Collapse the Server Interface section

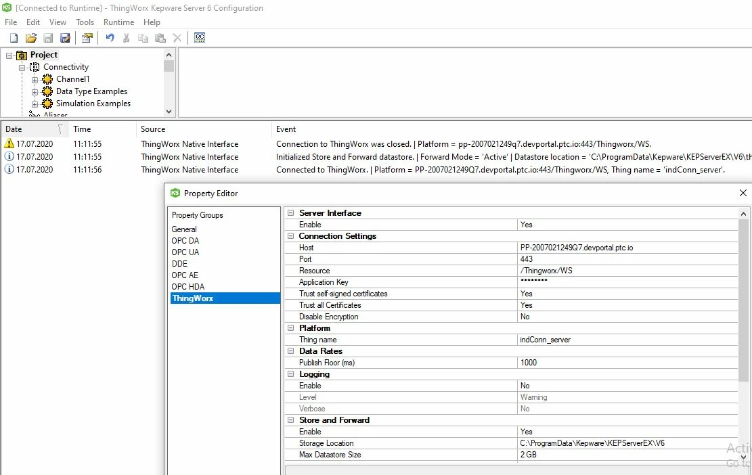(x=290, y=213)
